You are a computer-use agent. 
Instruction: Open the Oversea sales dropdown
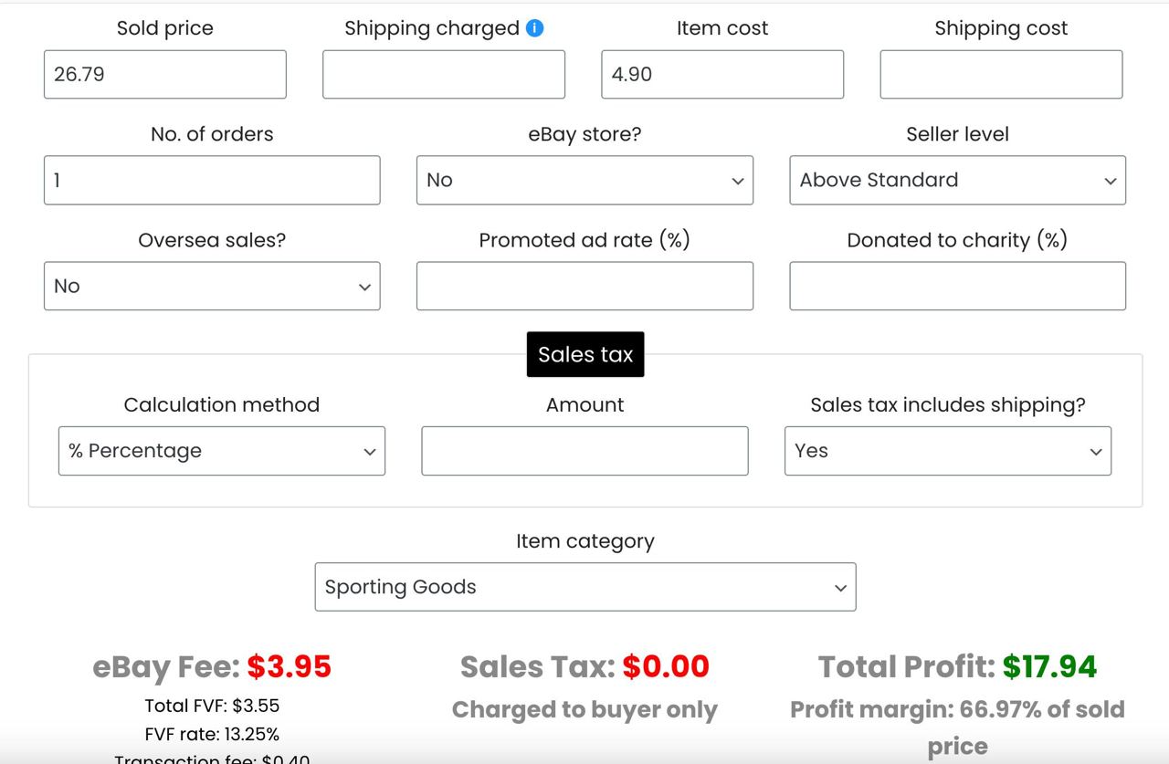pyautogui.click(x=212, y=286)
